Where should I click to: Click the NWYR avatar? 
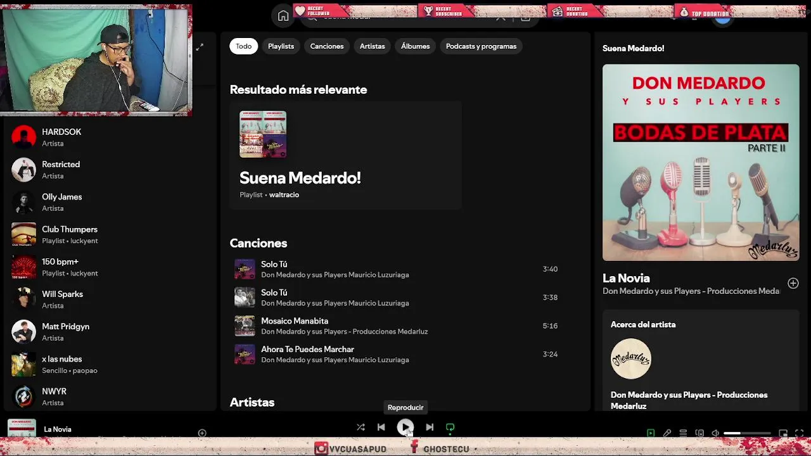(24, 397)
